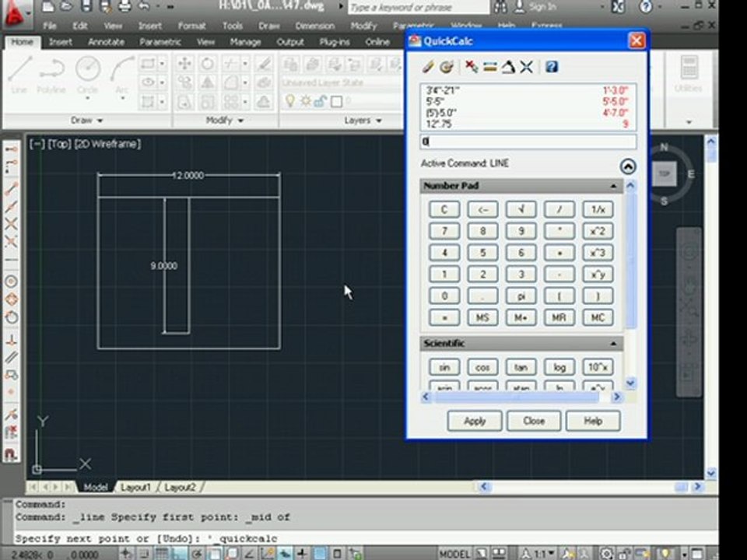Open the Format menu

(x=192, y=26)
